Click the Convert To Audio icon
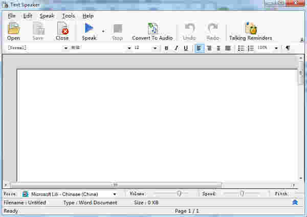Screen dimensions: 307x217 click(152, 30)
